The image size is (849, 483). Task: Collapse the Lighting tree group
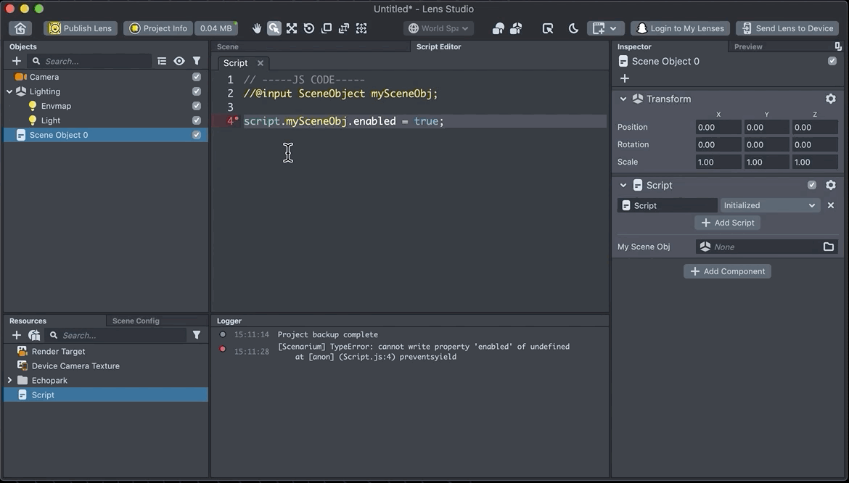[9, 91]
